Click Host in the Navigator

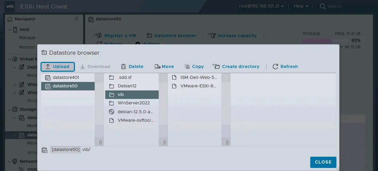point(24,29)
